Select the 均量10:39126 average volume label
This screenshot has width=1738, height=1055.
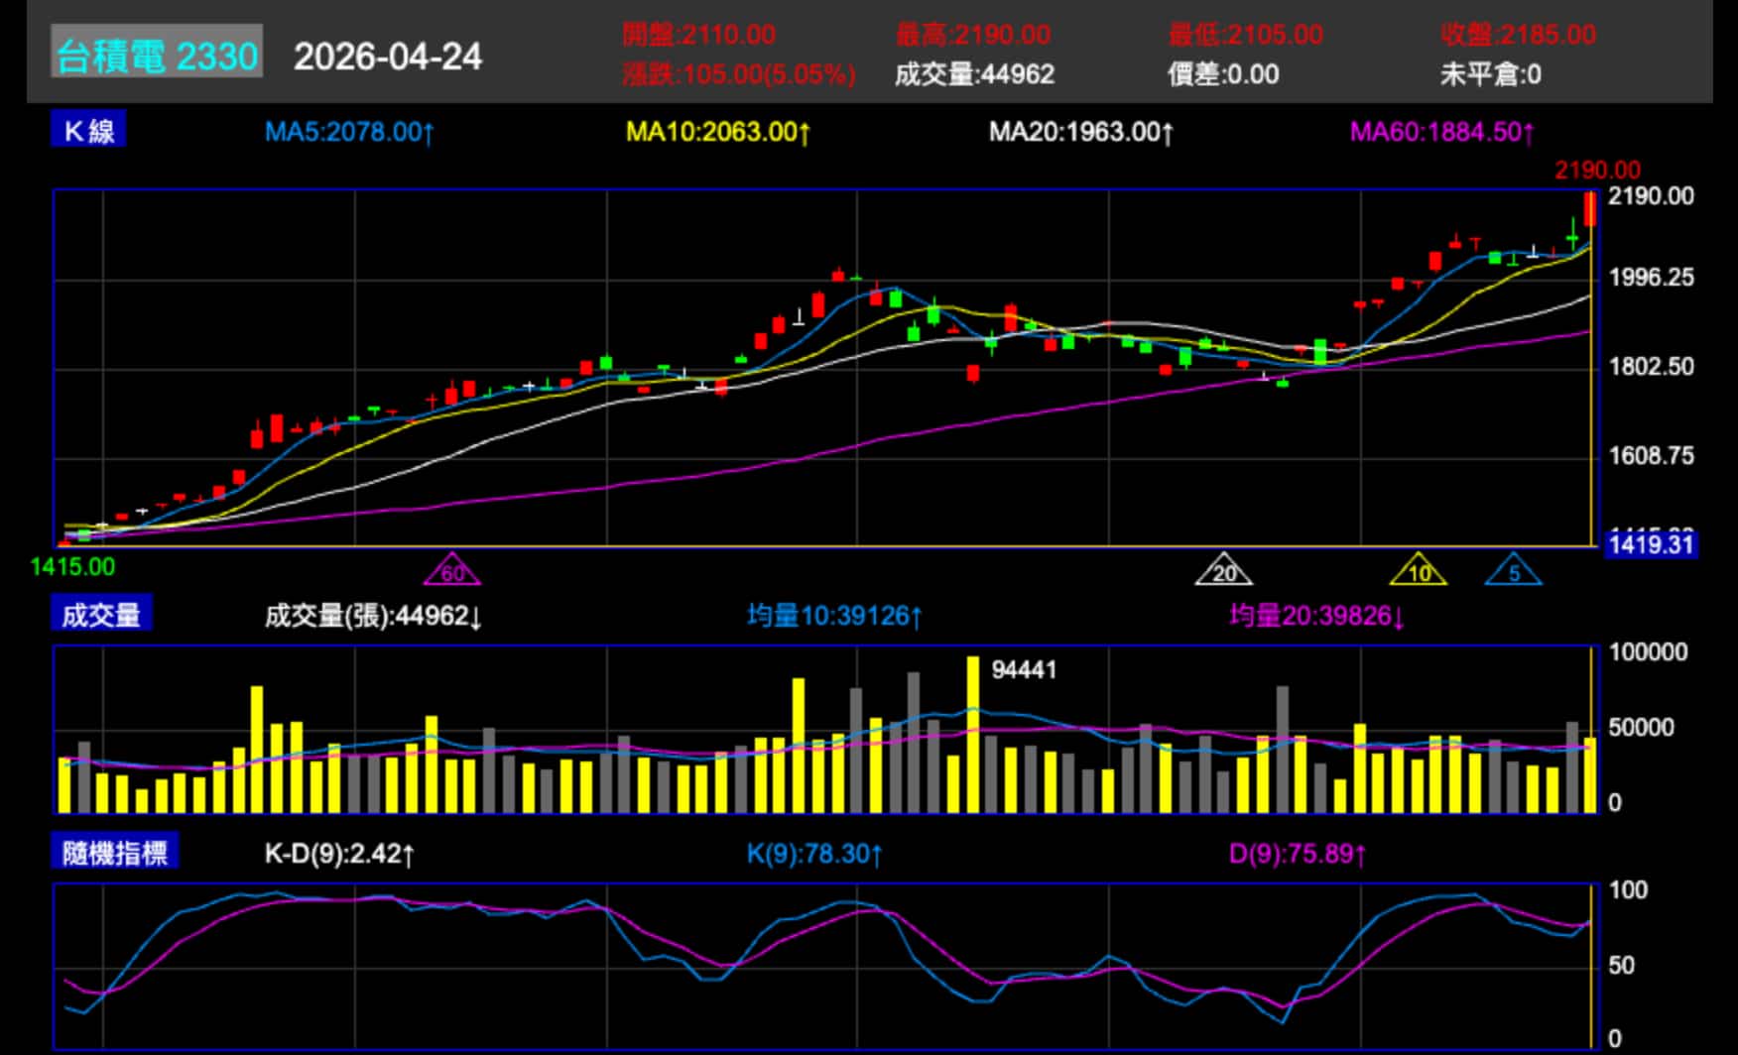pos(834,617)
